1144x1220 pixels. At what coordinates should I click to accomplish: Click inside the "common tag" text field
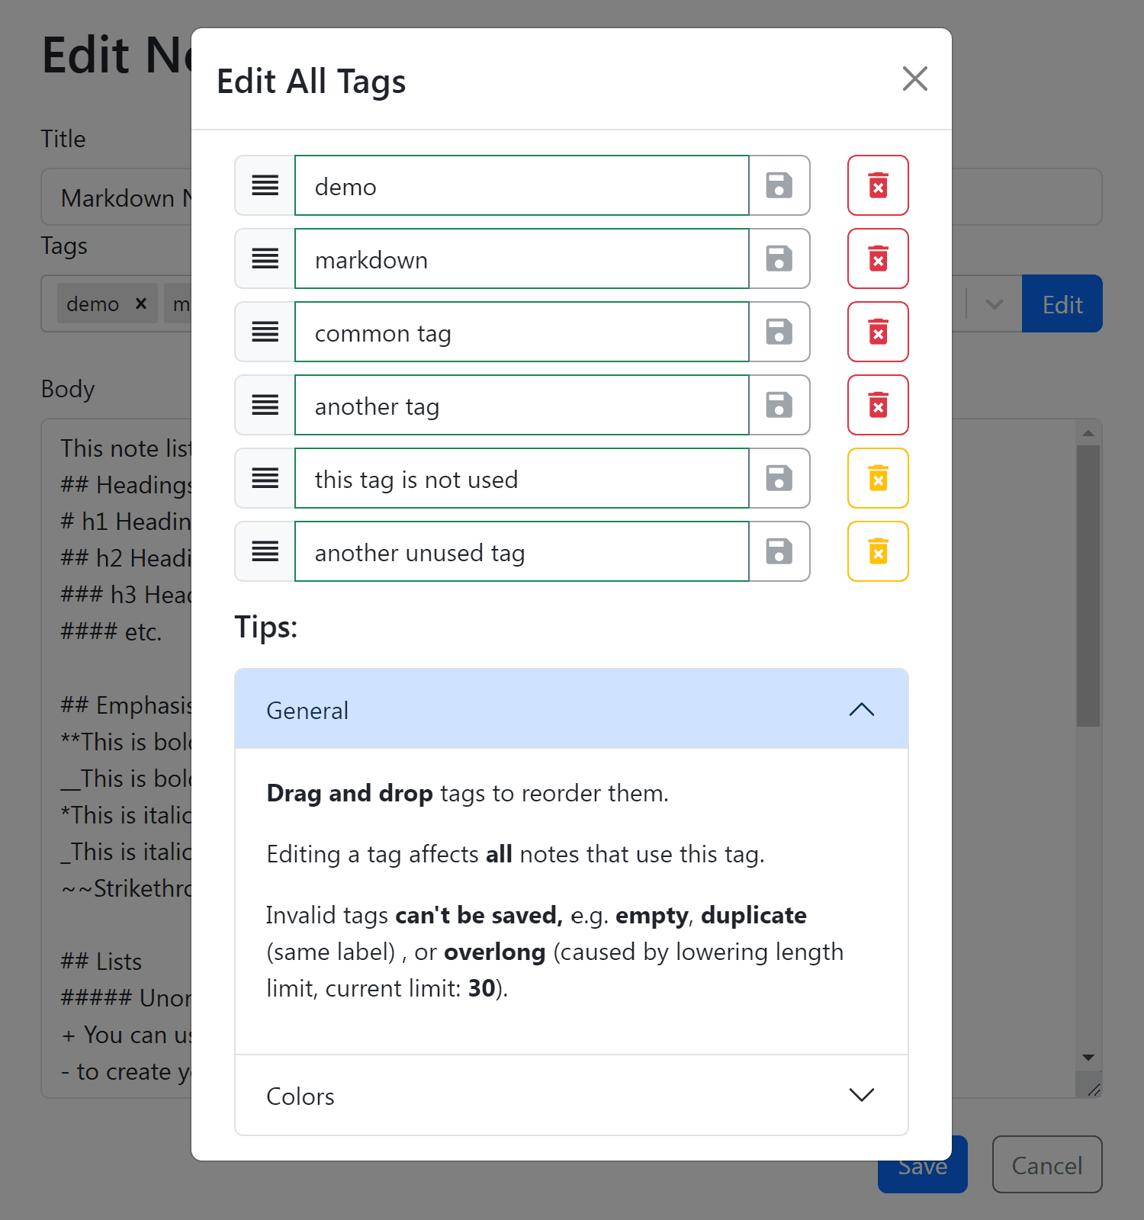tap(521, 332)
